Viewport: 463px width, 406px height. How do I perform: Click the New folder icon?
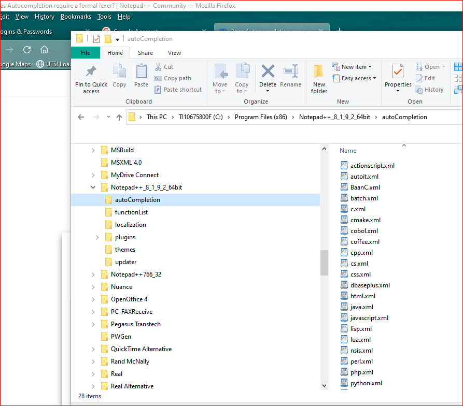[318, 71]
